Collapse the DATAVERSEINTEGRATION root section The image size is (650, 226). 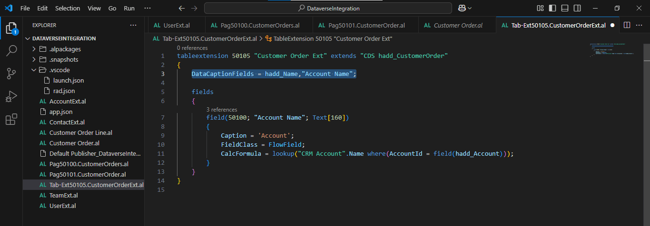(27, 38)
